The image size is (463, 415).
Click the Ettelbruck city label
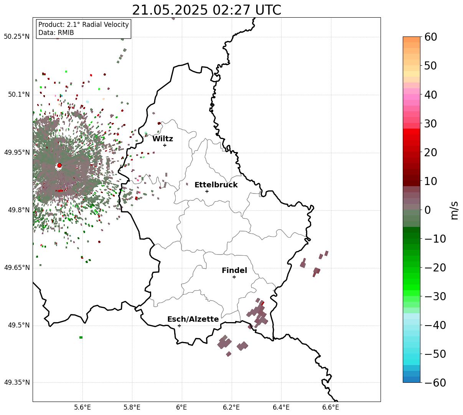216,185
